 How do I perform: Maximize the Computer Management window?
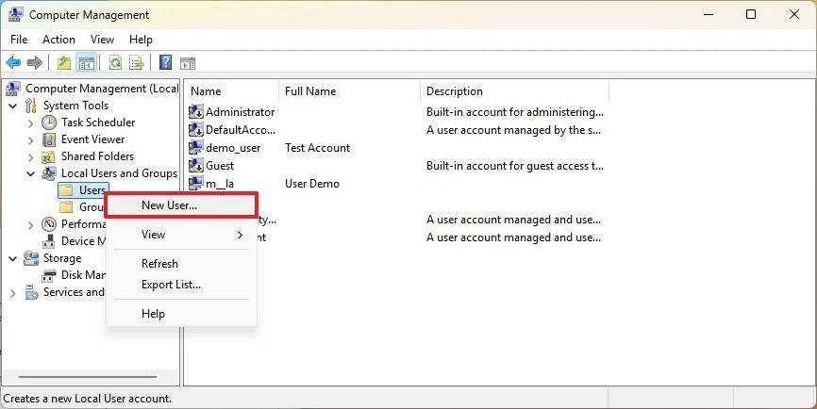coord(751,14)
